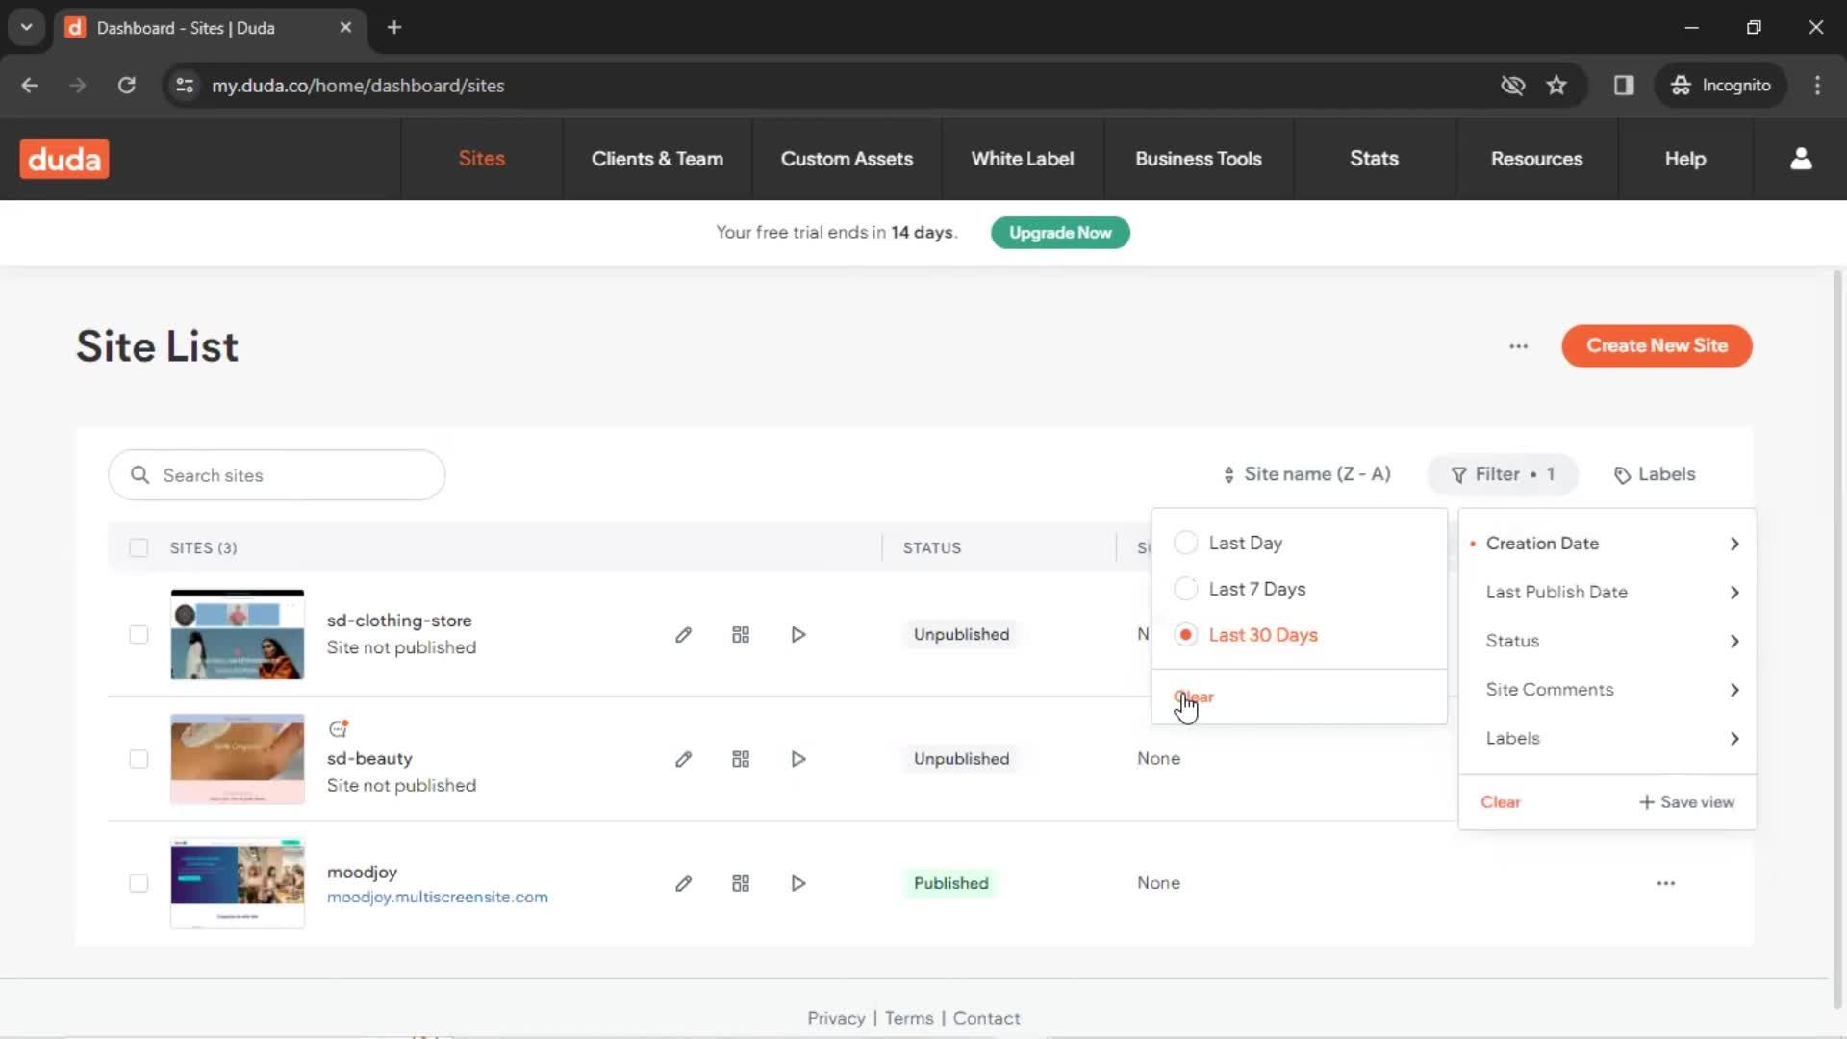1847x1039 pixels.
Task: Open the site overview grid for moodjoy
Action: coord(741,883)
